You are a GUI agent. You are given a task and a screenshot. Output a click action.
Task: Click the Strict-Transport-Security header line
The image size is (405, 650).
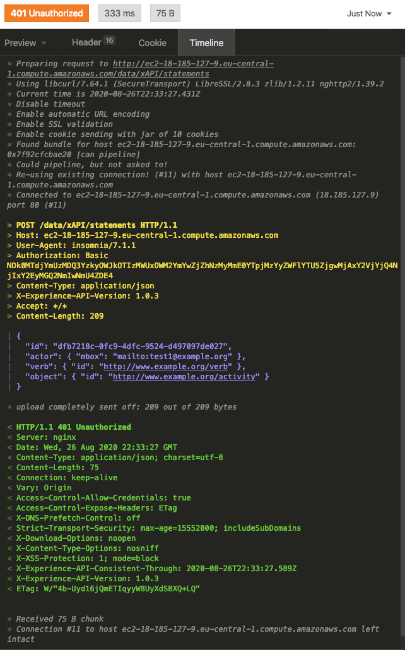[x=126, y=528]
